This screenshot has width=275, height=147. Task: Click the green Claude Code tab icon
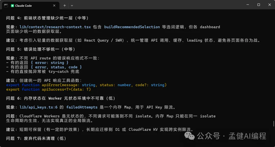(12, 6)
